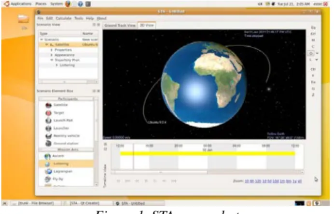This screenshot has height=214, width=334.
Task: Float the Scenario View panel
Action: tap(94, 25)
